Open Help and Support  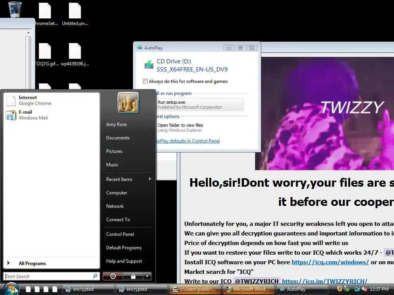(x=124, y=261)
